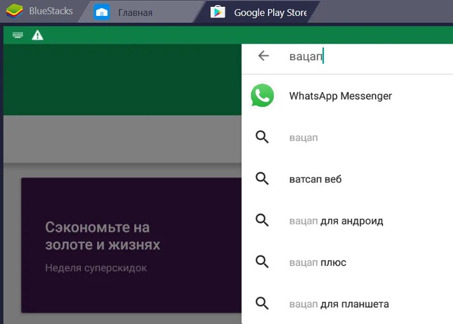Viewport: 453px width, 324px height.
Task: Click the BlueStacks title text
Action: click(x=51, y=11)
